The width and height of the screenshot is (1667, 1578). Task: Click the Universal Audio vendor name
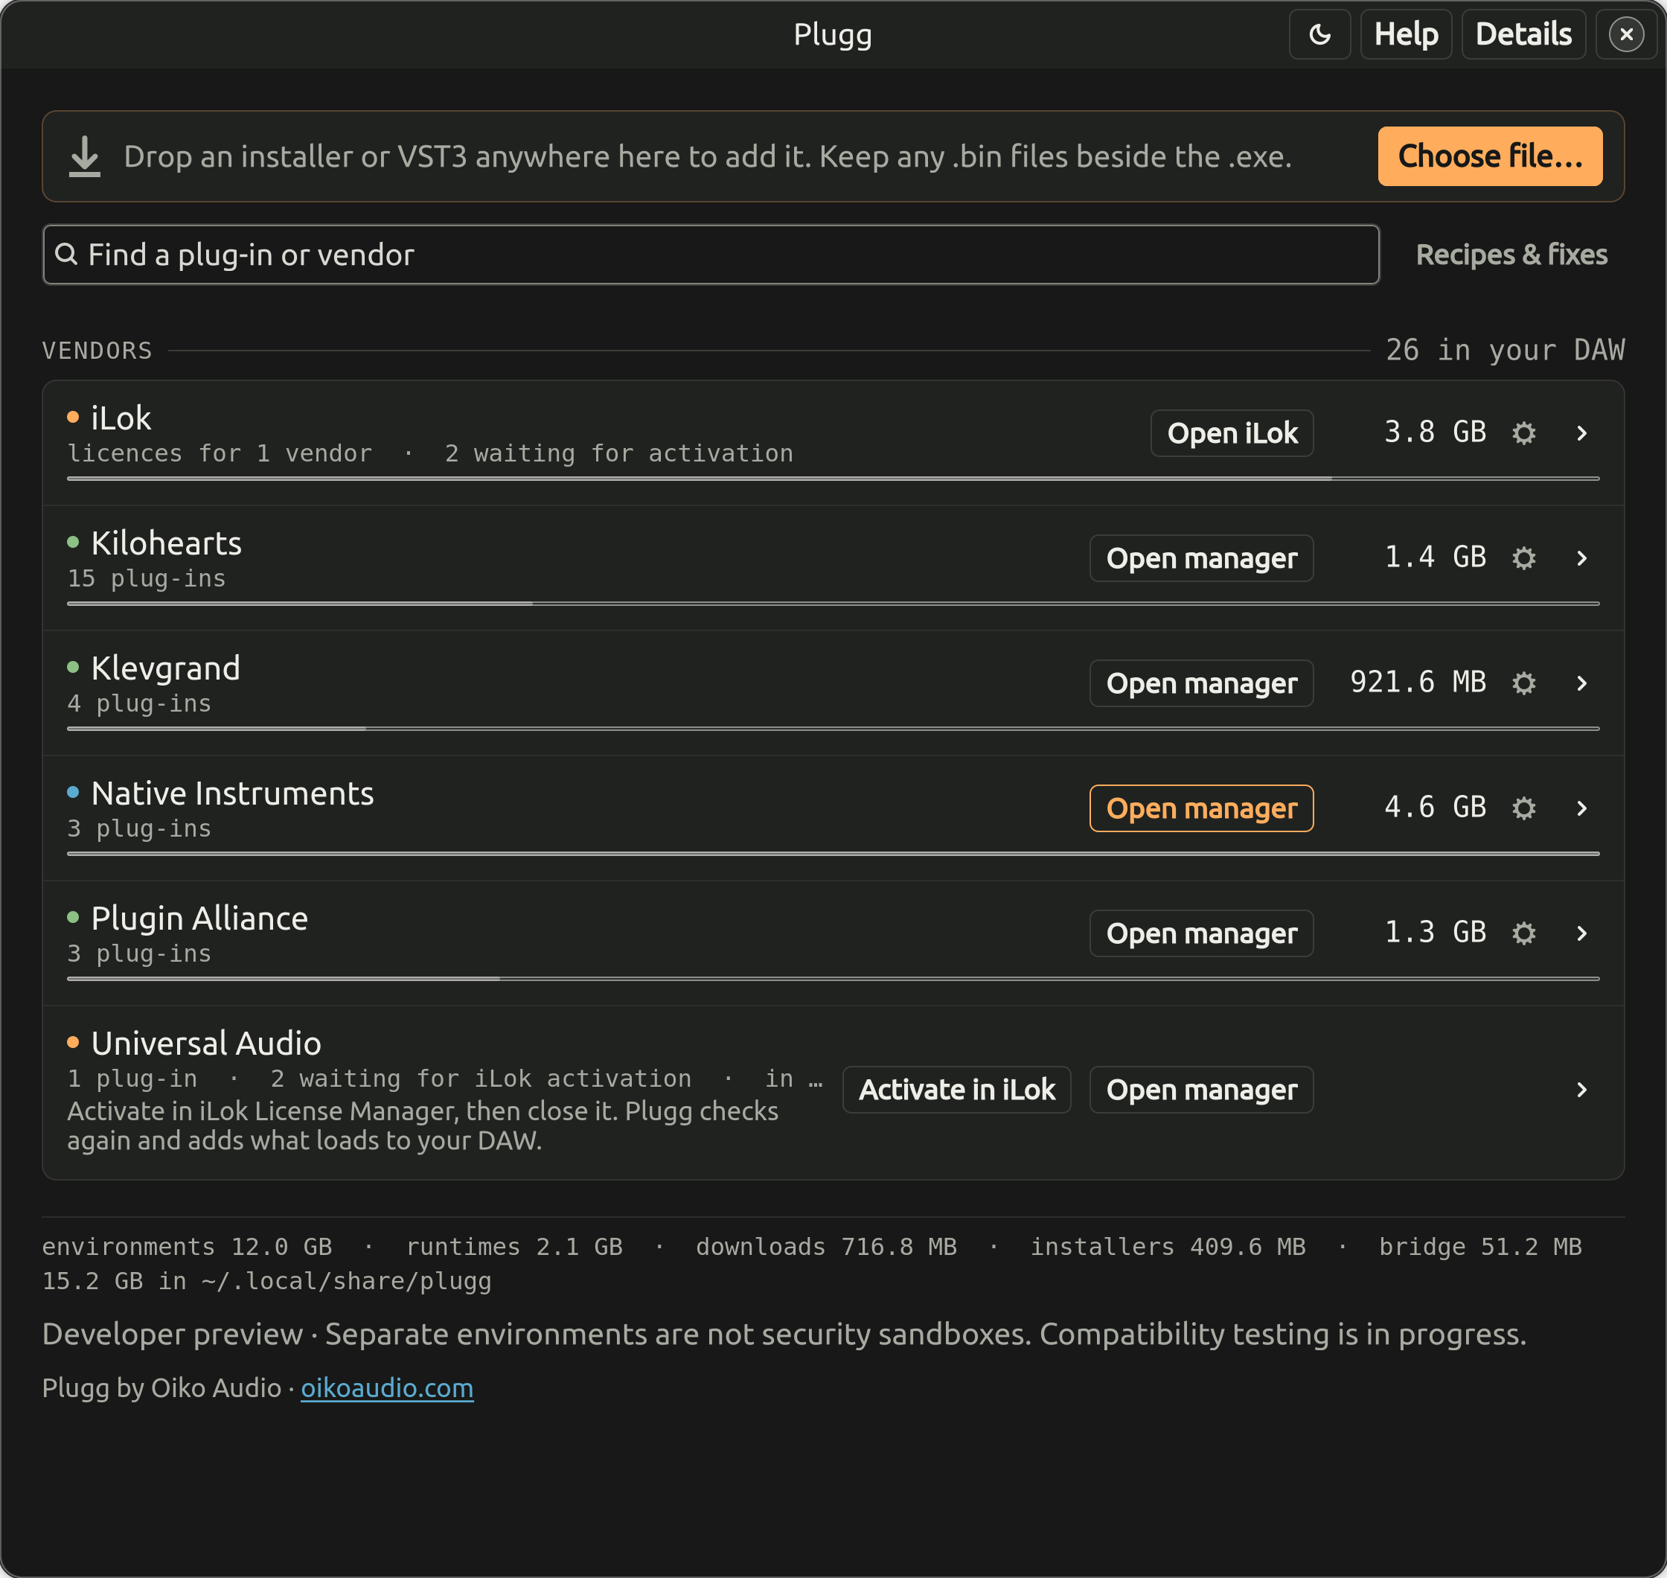click(x=206, y=1044)
